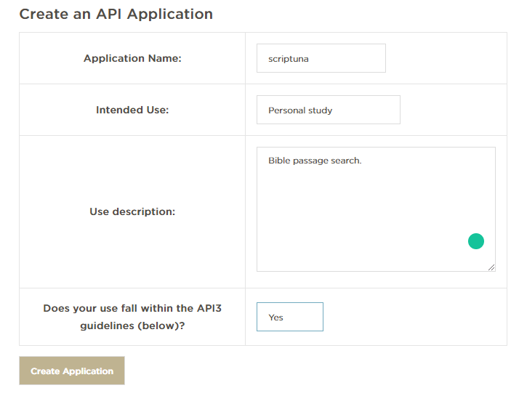519x396 pixels.
Task: Submit with the Create Application button
Action: tap(72, 371)
